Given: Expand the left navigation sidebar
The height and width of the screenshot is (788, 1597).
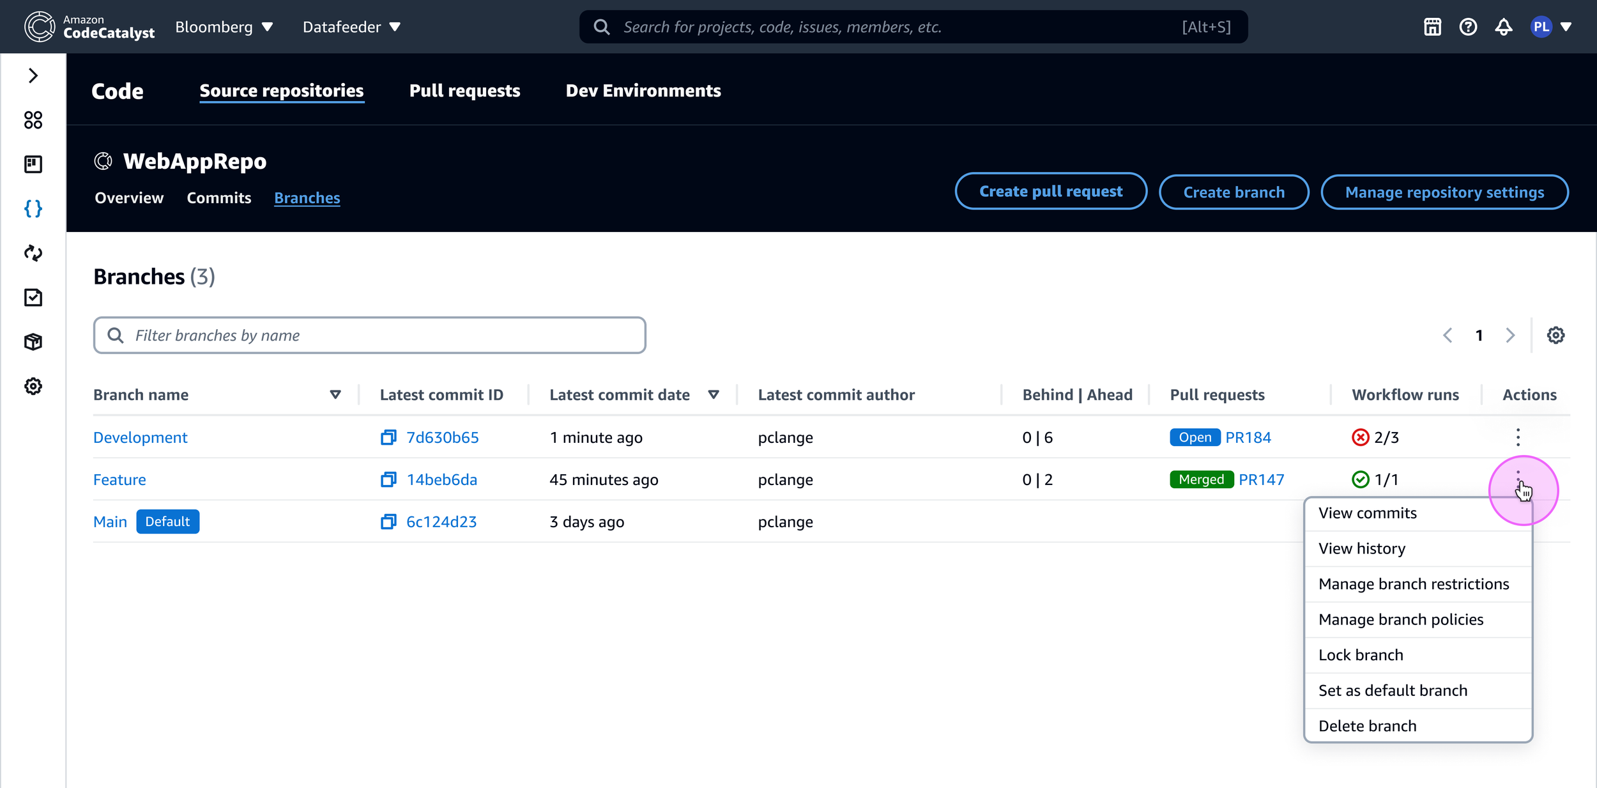Looking at the screenshot, I should tap(33, 75).
